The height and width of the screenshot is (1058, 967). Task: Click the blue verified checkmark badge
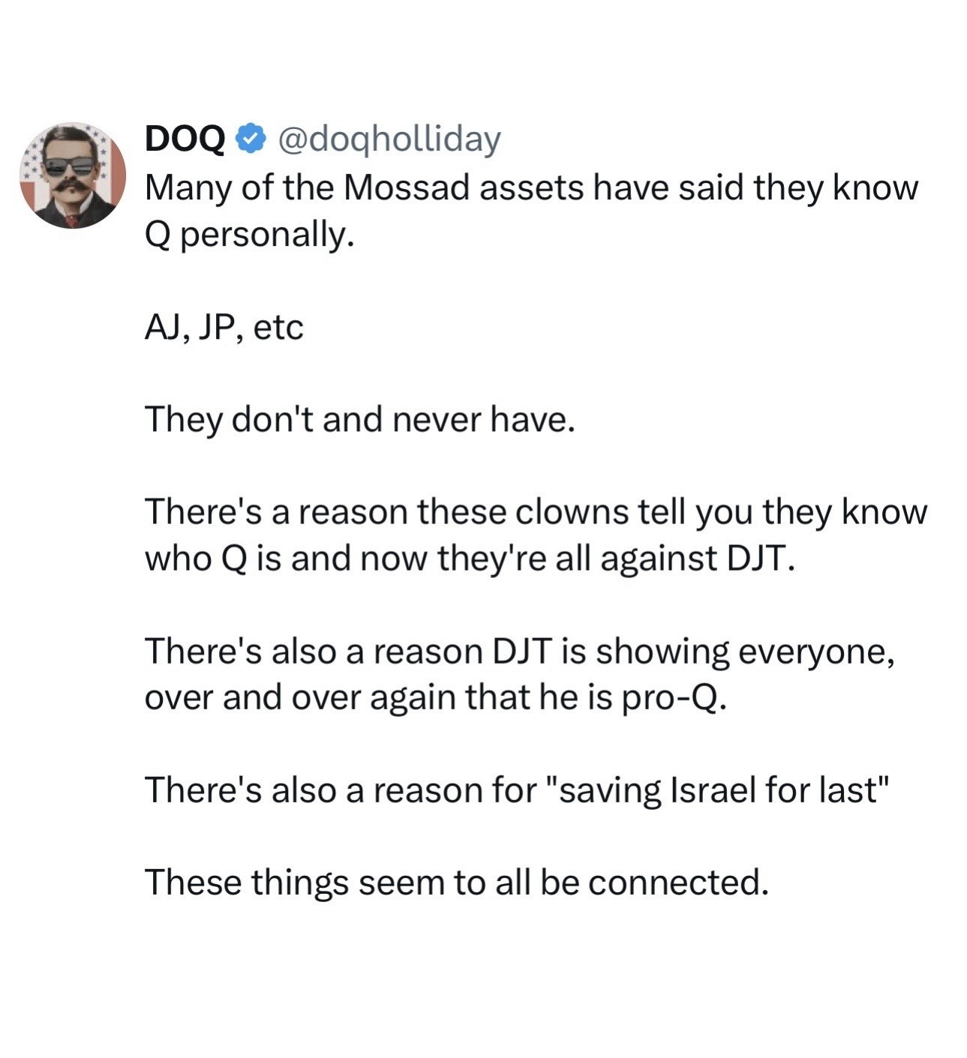pyautogui.click(x=251, y=138)
